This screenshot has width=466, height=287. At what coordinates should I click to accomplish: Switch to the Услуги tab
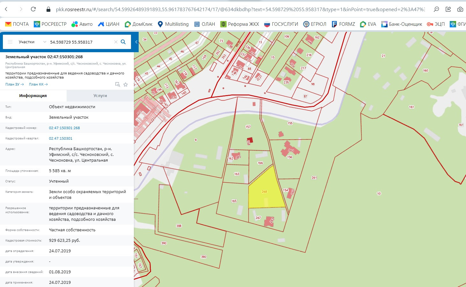coord(100,95)
